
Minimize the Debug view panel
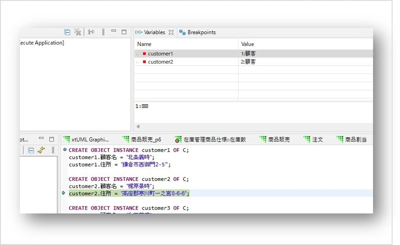pyautogui.click(x=114, y=31)
